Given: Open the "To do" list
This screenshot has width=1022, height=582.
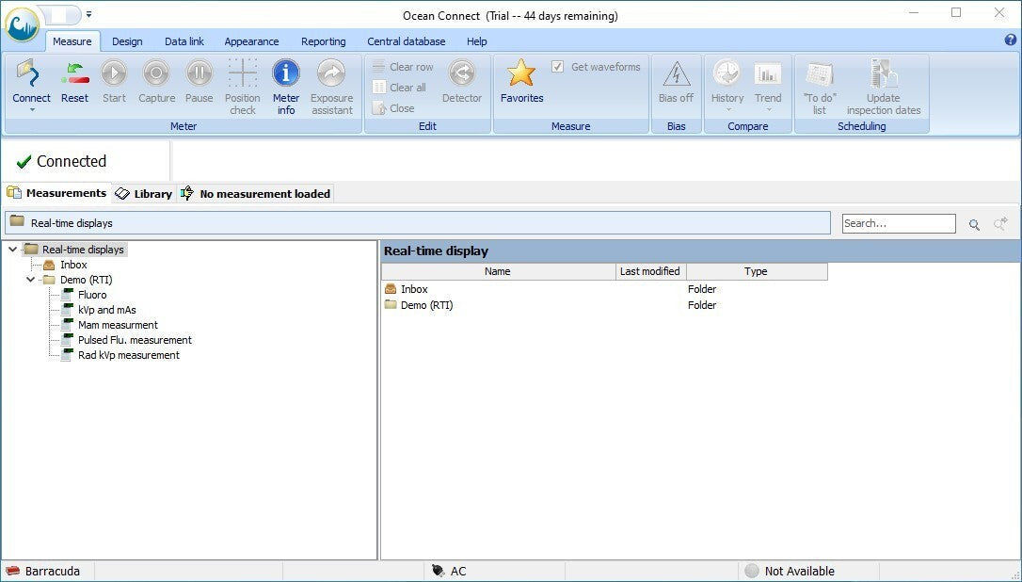Looking at the screenshot, I should point(820,87).
